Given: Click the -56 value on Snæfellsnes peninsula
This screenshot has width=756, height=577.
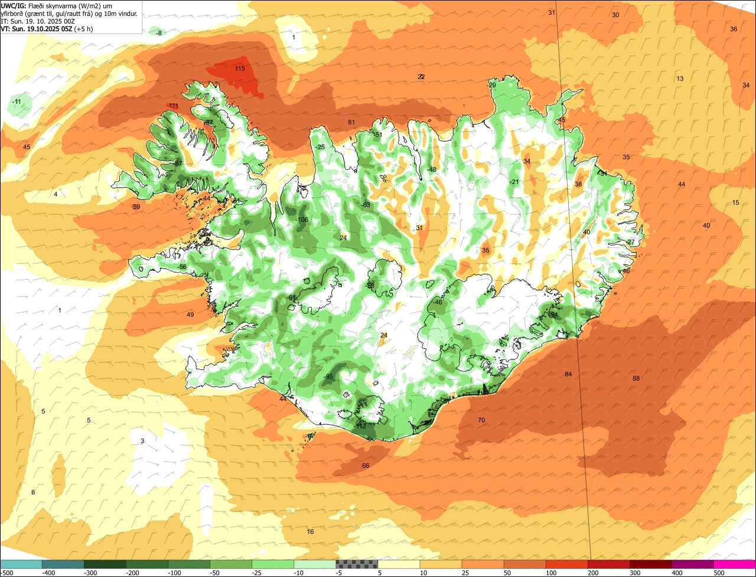Looking at the screenshot, I should 183,267.
